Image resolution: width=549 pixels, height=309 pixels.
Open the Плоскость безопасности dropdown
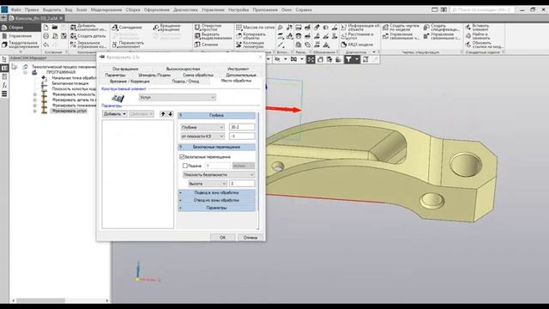tap(219, 174)
